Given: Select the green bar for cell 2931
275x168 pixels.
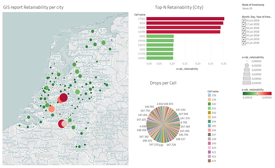Looking at the screenshot, I should point(160,36).
